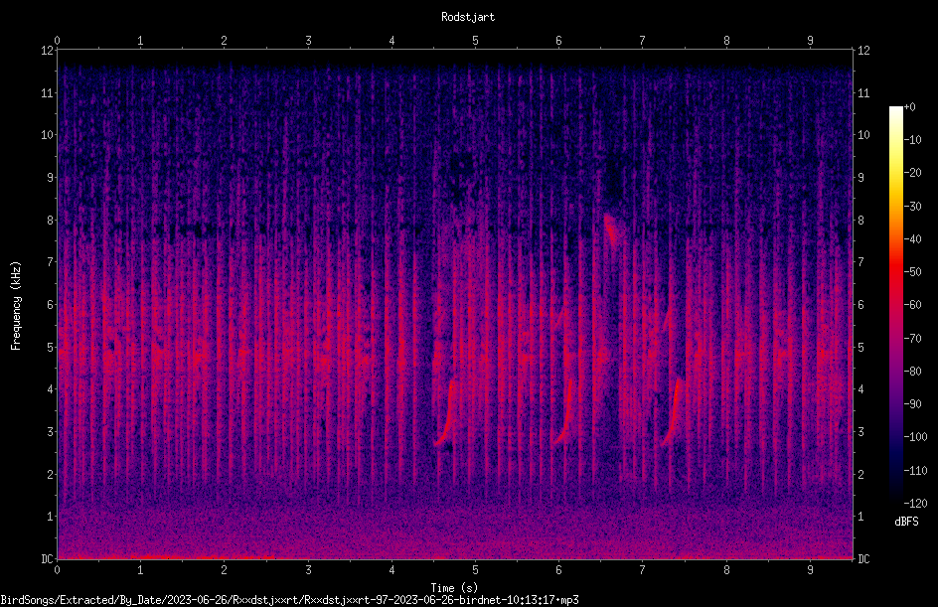Screen dimensions: 938x607
Task: Click 5 on the left frequency axis
Action: (51, 348)
